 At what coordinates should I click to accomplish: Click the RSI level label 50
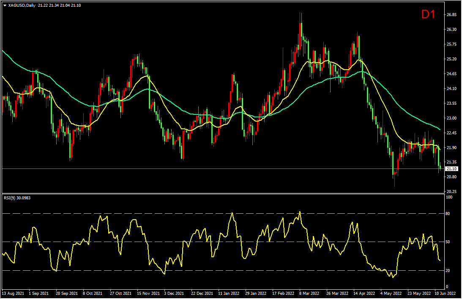(x=448, y=242)
